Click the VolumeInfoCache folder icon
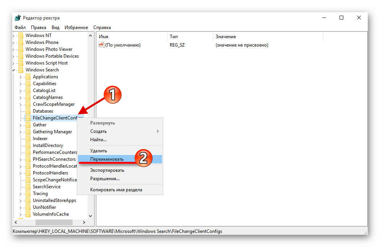This screenshot has height=247, width=380. click(28, 214)
